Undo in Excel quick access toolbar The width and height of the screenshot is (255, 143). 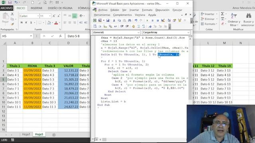16,2
